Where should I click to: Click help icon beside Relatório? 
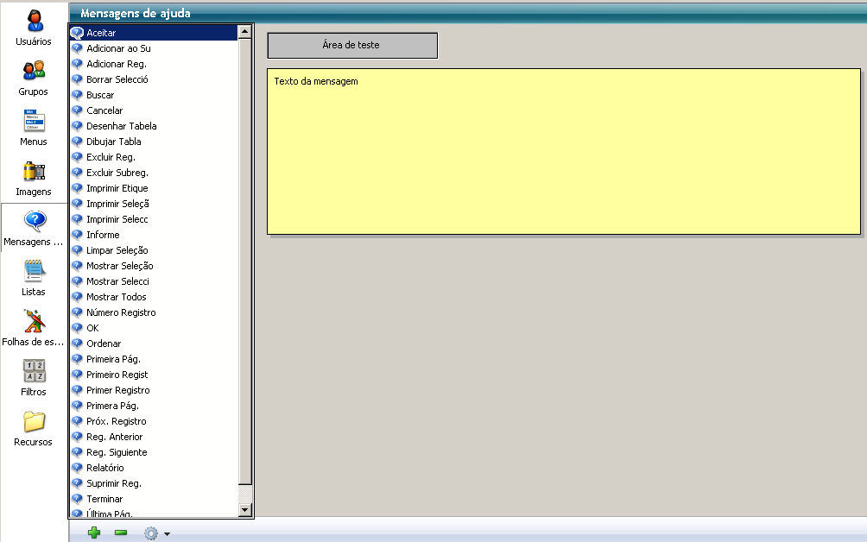78,468
